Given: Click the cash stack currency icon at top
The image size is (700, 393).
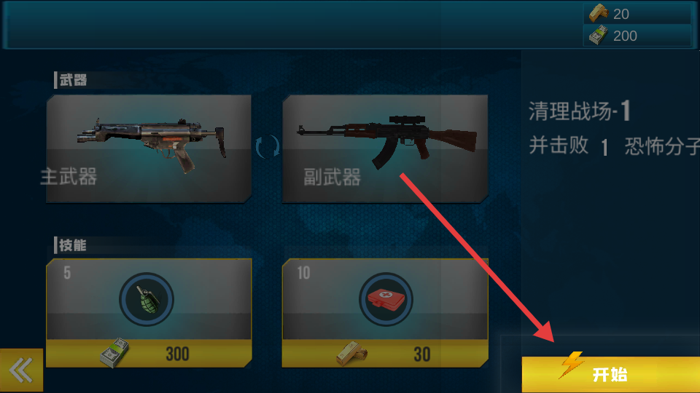Looking at the screenshot, I should (598, 35).
